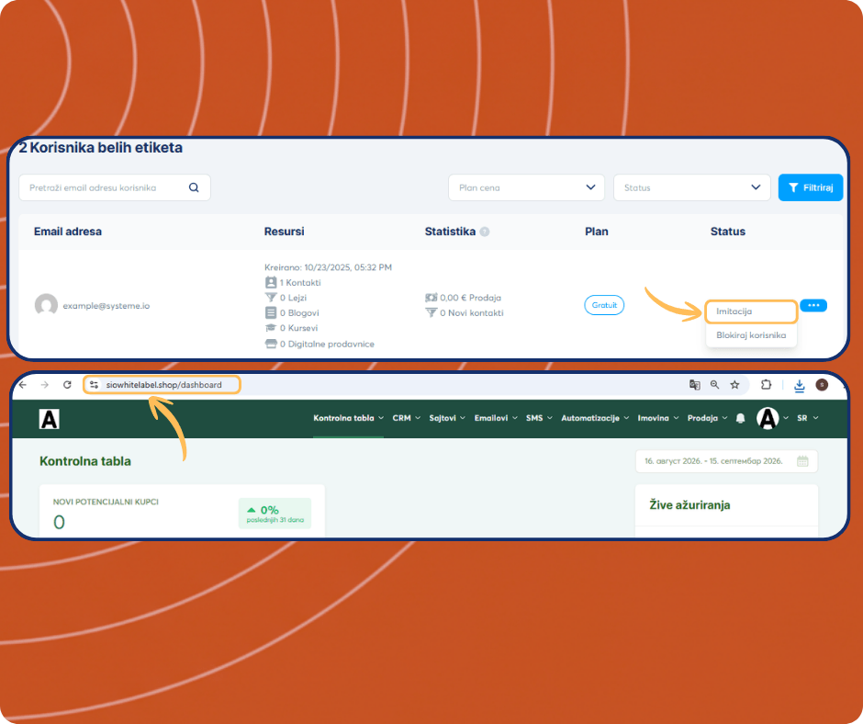Screen dimensions: 863x724
Task: Expand the Imovina menu
Action: 657,418
